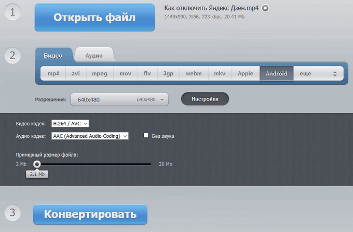Click the Примерный размер файла label
The width and height of the screenshot is (353, 232).
[x=47, y=155]
